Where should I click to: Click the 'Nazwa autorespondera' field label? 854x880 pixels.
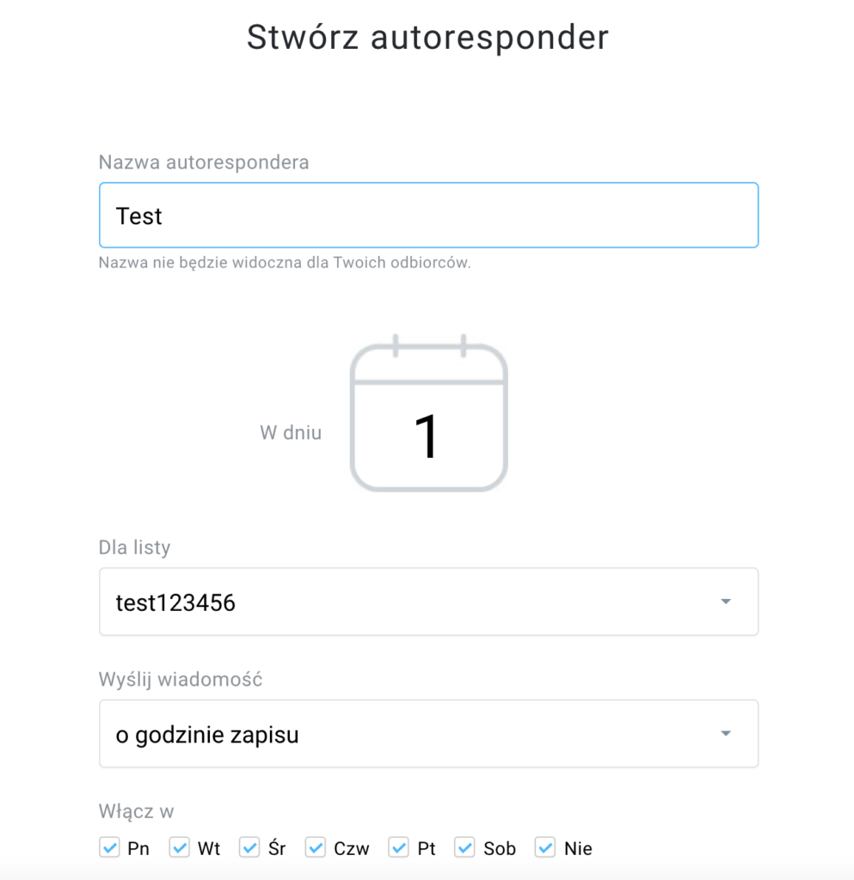[x=204, y=162]
